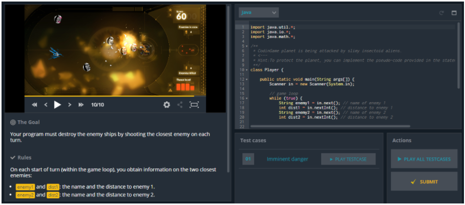Image resolution: width=465 pixels, height=205 pixels.
Task: Click the code editor vertical scrollbar
Action: tap(459, 55)
